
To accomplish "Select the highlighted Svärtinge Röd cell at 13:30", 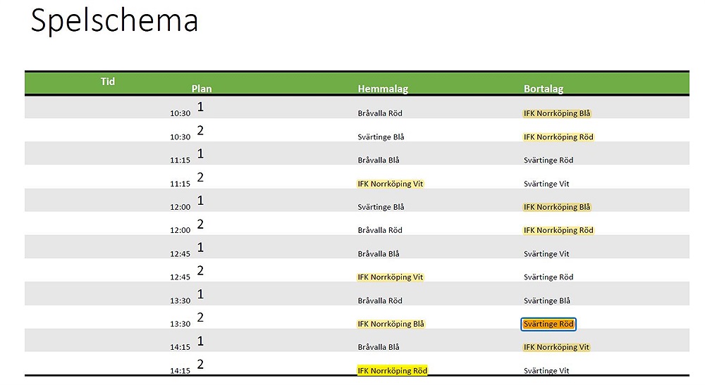I will (548, 324).
